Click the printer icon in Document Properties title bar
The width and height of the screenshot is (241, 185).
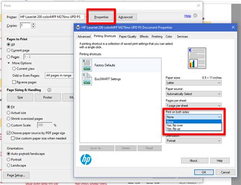[78, 27]
